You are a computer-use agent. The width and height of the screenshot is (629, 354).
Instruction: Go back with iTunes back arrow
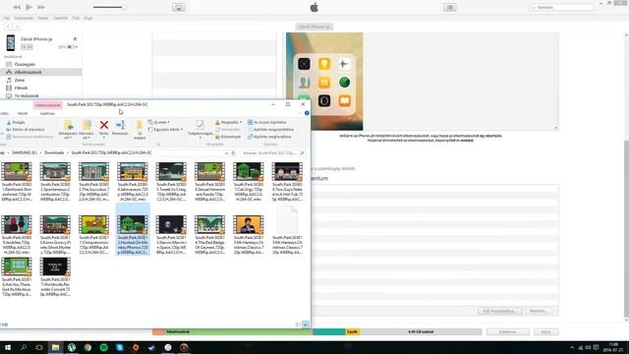click(x=8, y=27)
